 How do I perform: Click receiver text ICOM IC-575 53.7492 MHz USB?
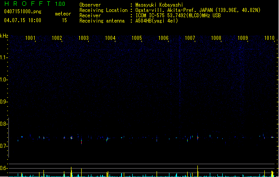click(178, 15)
